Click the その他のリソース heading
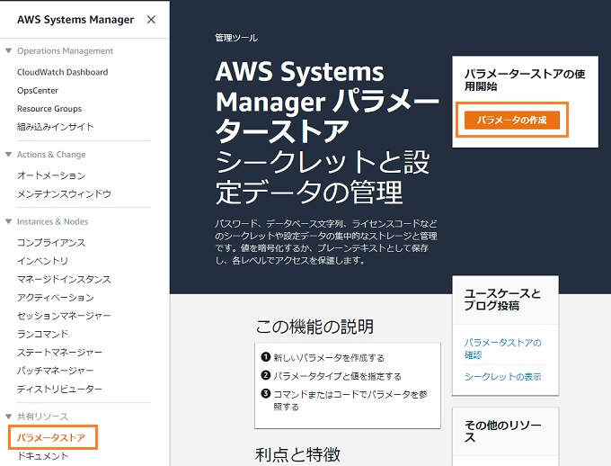 point(502,431)
